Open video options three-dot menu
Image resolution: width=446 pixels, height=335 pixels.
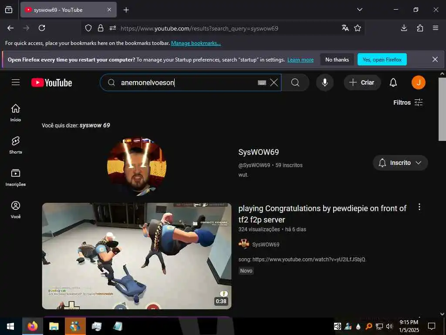[419, 207]
